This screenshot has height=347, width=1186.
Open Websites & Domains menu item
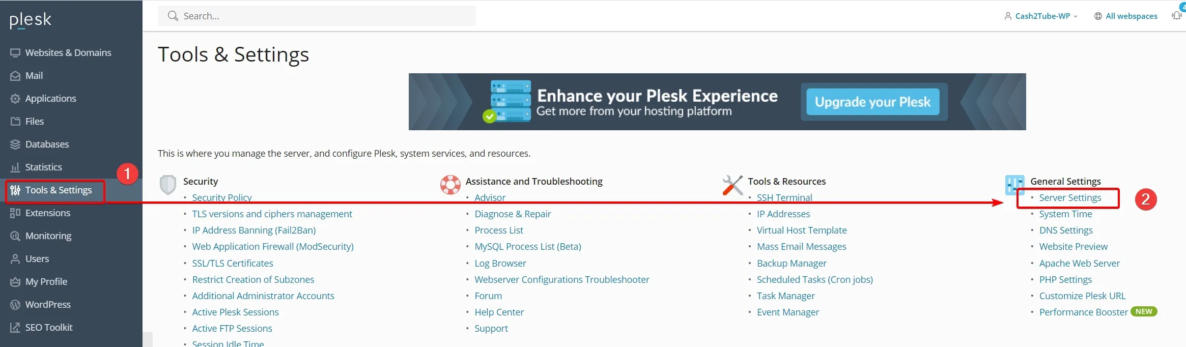pyautogui.click(x=68, y=53)
